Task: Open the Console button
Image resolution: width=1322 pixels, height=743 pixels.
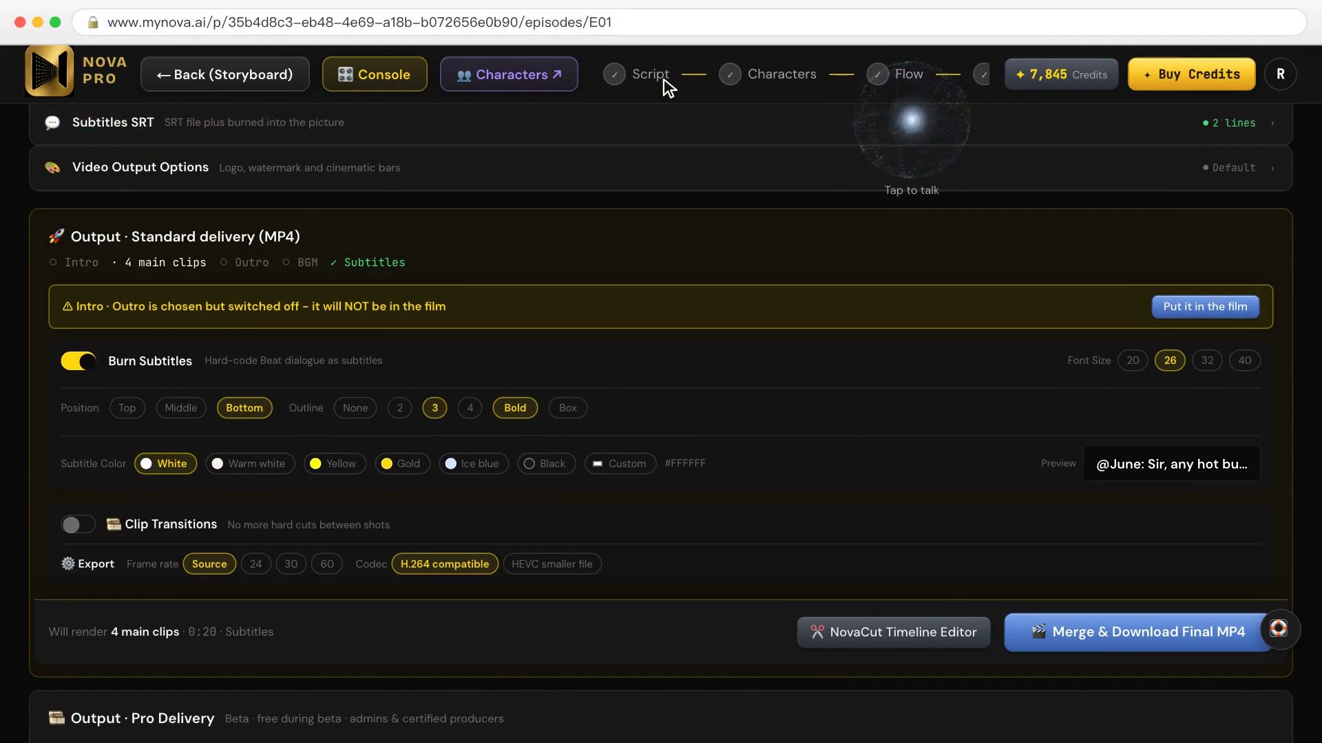Action: [375, 74]
